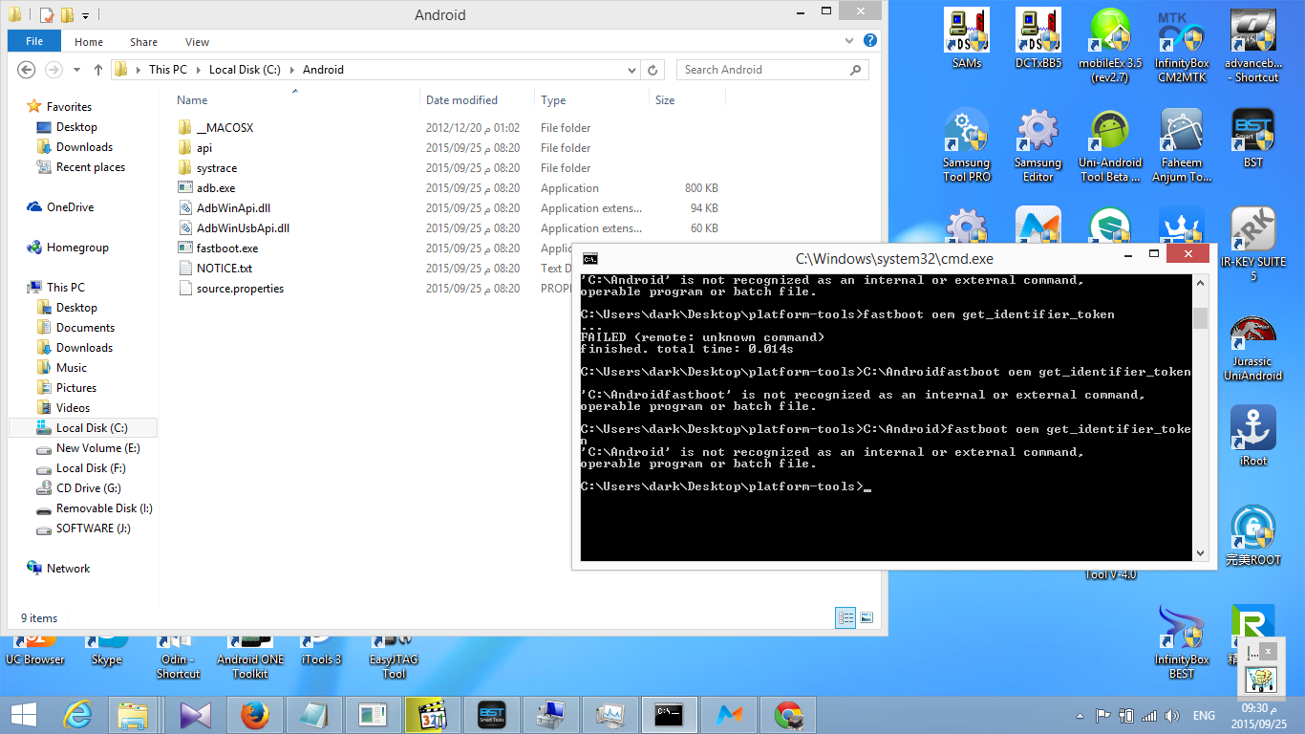Image resolution: width=1305 pixels, height=734 pixels.
Task: Select adb.exe in file list
Action: coord(216,188)
